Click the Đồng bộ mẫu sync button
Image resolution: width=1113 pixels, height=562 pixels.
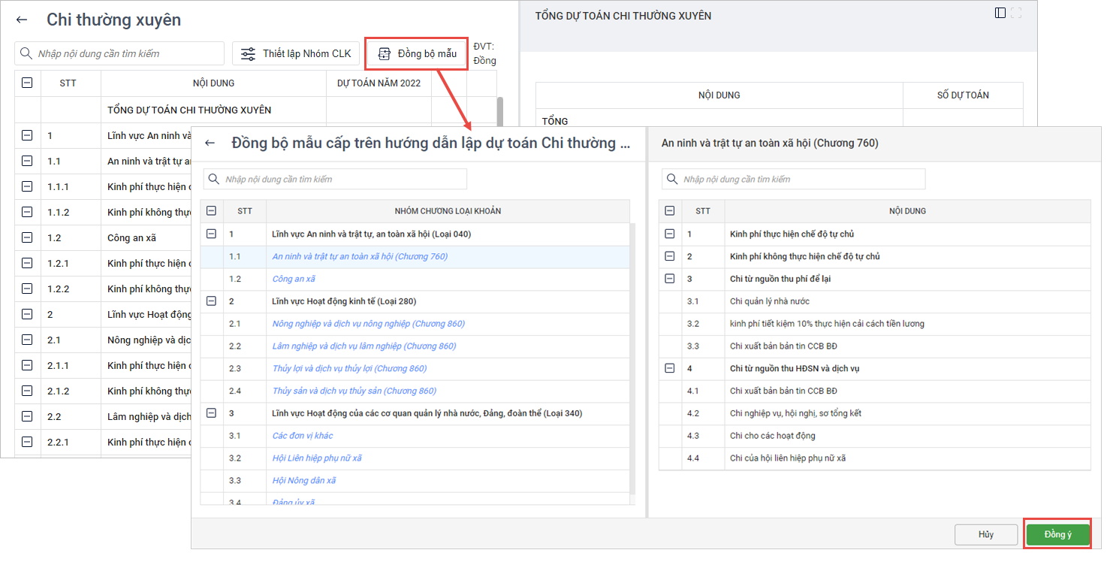tap(417, 53)
